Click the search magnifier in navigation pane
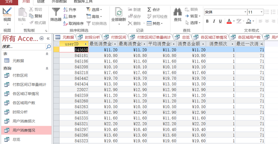This screenshot has width=278, height=144. click(x=48, y=47)
